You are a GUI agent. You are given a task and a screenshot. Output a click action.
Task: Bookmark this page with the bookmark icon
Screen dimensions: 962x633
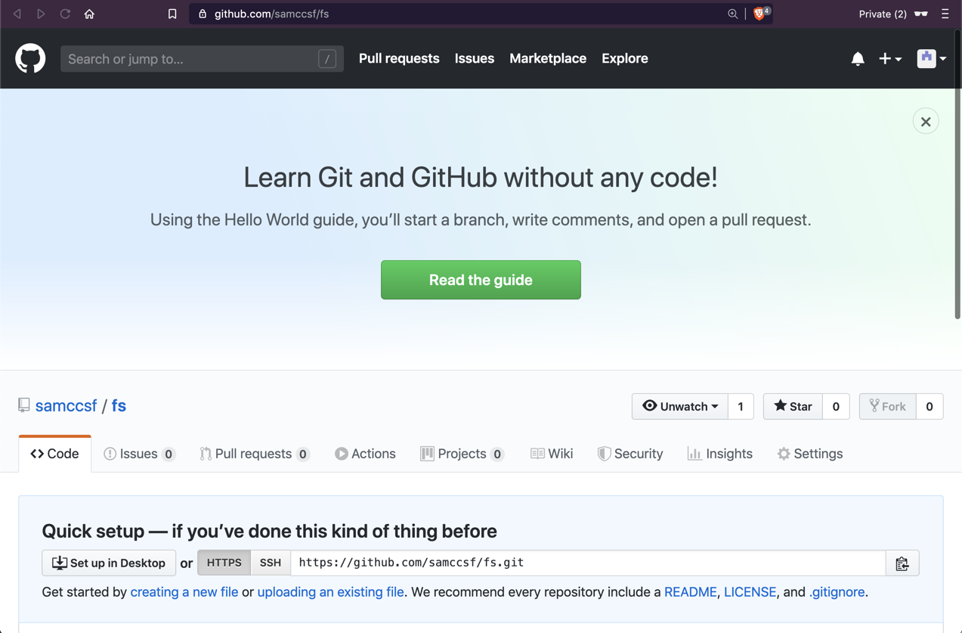(x=172, y=14)
